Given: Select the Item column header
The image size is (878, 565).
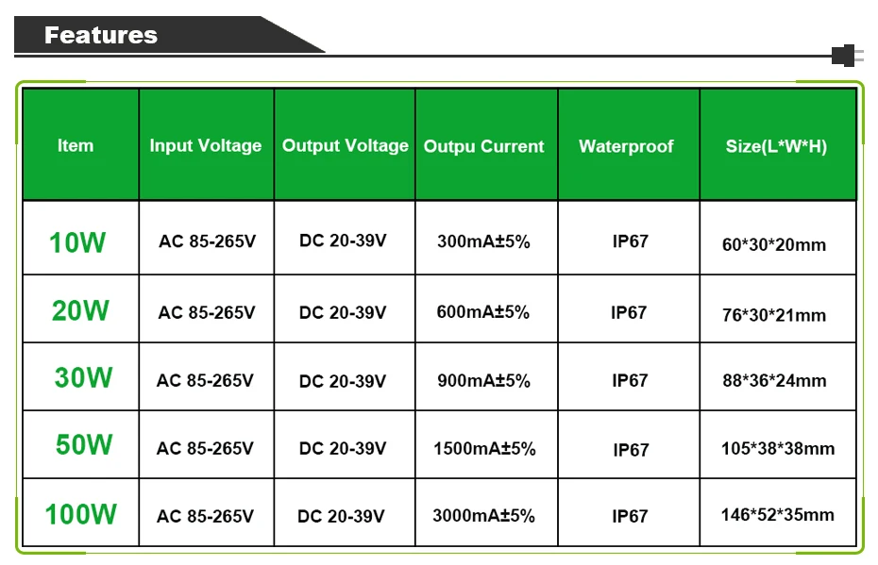Looking at the screenshot, I should (76, 146).
